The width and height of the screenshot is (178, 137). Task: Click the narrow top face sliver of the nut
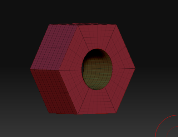tap(83, 24)
